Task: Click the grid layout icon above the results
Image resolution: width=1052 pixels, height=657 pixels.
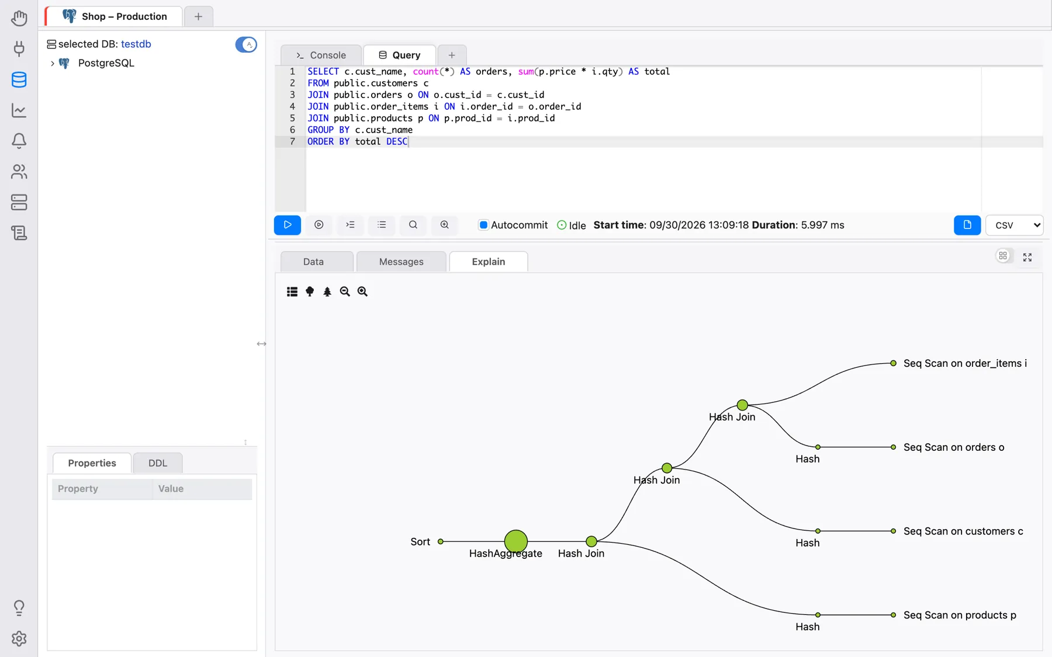Action: (1003, 256)
